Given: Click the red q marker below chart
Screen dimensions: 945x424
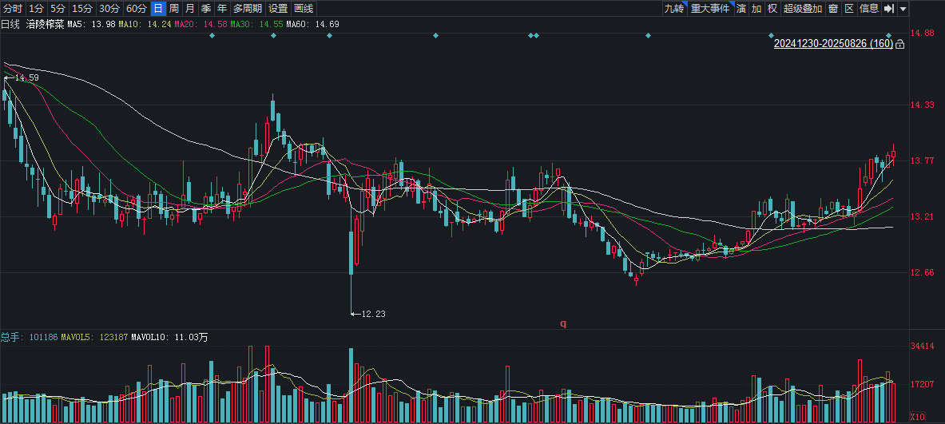Looking at the screenshot, I should [563, 323].
